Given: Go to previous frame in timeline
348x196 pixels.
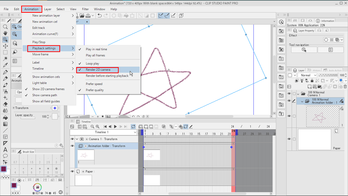Looking at the screenshot, I should (x=110, y=127).
